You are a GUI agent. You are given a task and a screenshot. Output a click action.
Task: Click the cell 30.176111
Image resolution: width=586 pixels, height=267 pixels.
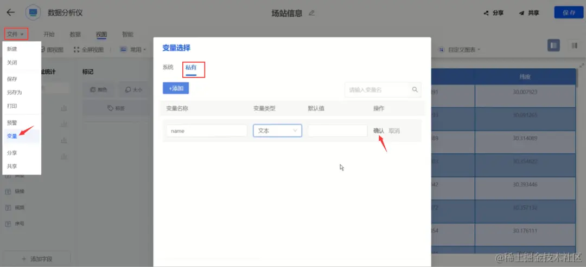point(525,231)
